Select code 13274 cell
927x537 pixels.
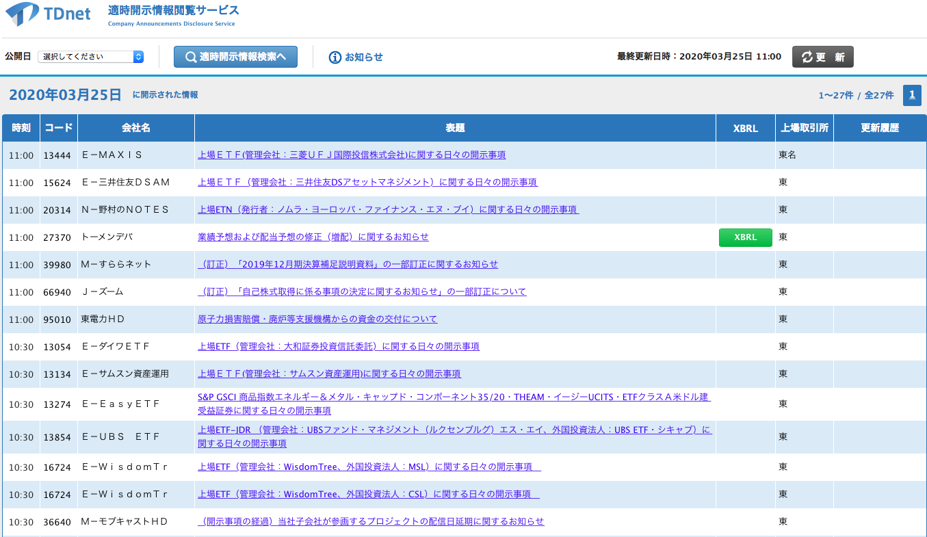pyautogui.click(x=57, y=404)
